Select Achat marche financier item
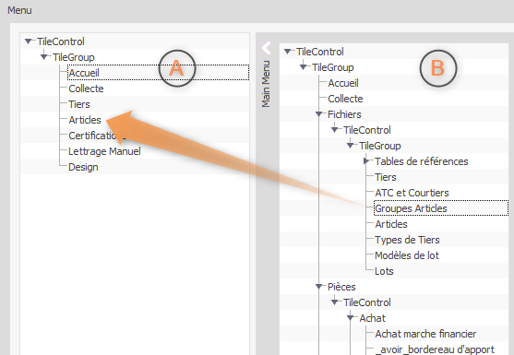This screenshot has width=514, height=355. tap(425, 334)
